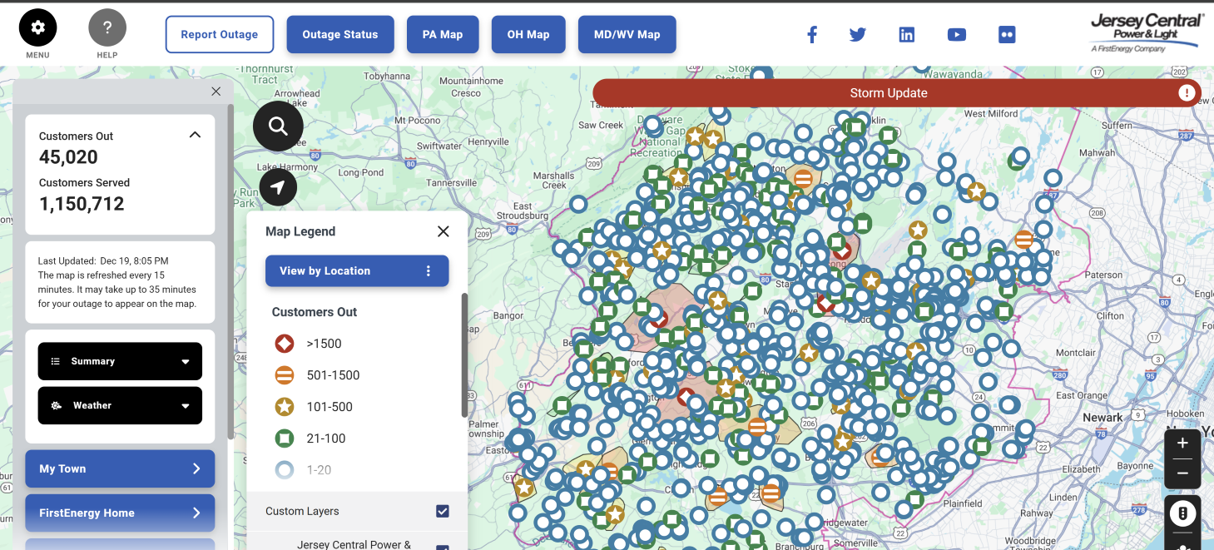Viewport: 1214px width, 550px height.
Task: Open the Outage Status page
Action: click(340, 34)
